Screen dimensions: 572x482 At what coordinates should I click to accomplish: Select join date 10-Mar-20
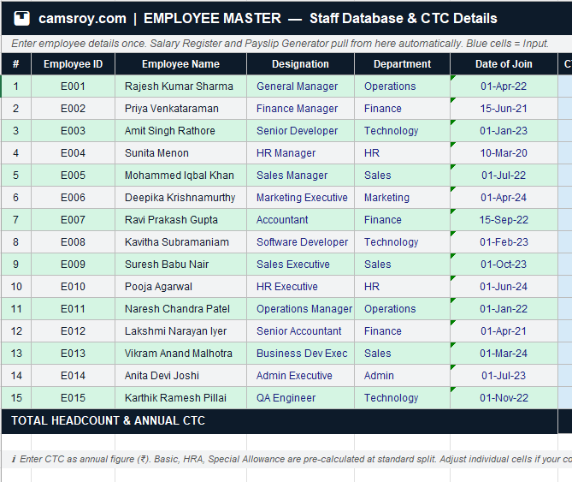(504, 153)
